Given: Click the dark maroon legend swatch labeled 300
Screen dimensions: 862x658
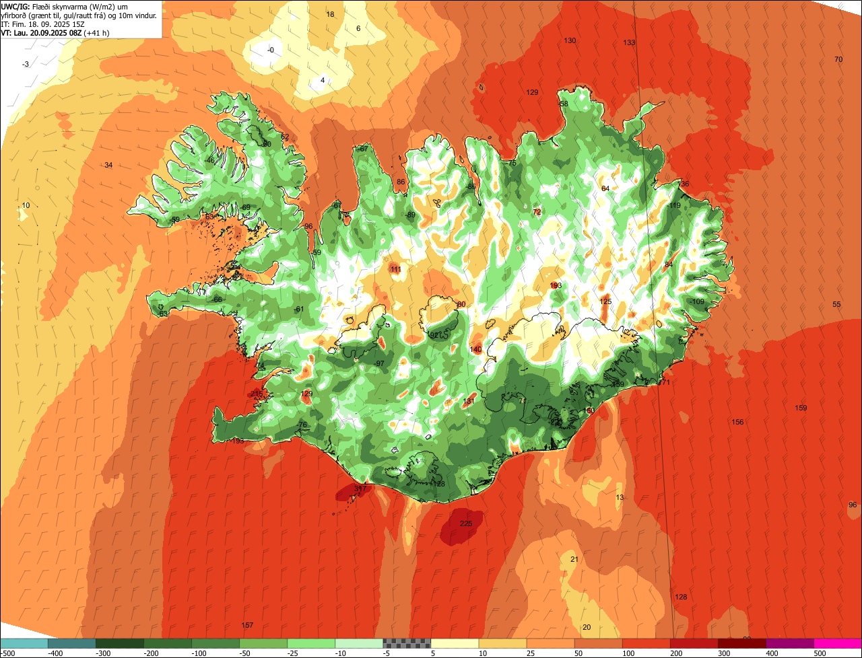Looking at the screenshot, I should [741, 643].
